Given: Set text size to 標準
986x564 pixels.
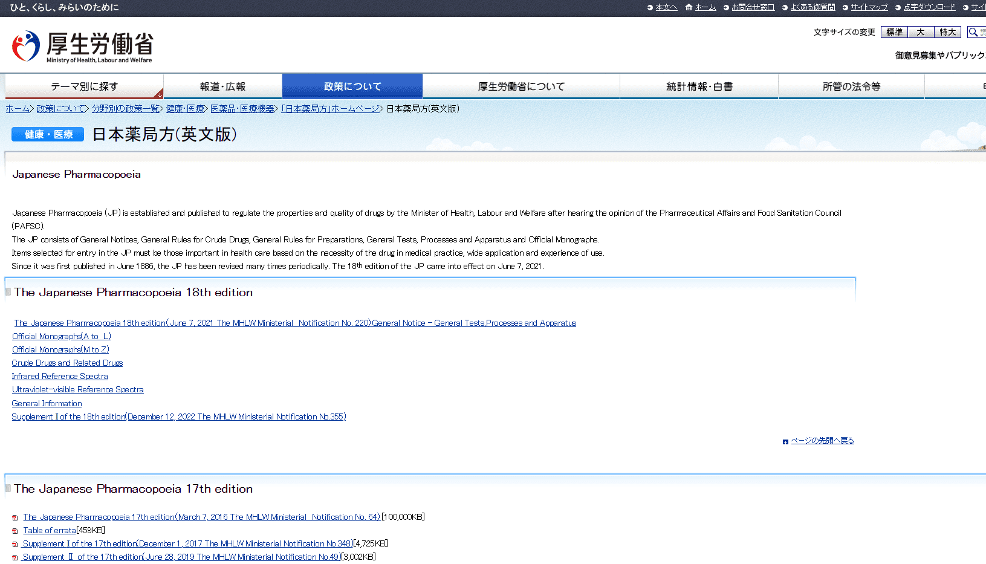Looking at the screenshot, I should pos(894,32).
